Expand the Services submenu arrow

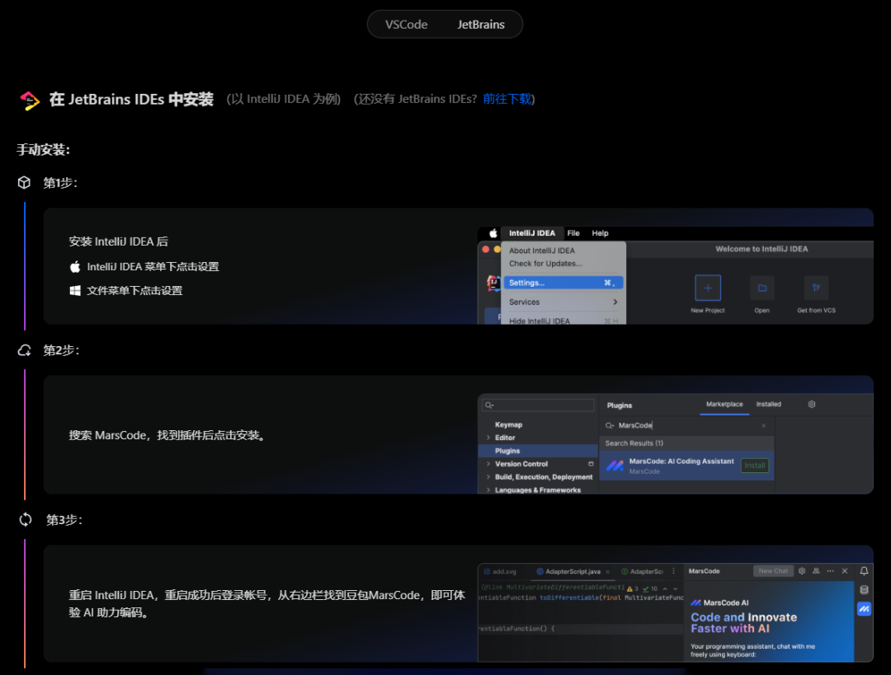pyautogui.click(x=615, y=302)
